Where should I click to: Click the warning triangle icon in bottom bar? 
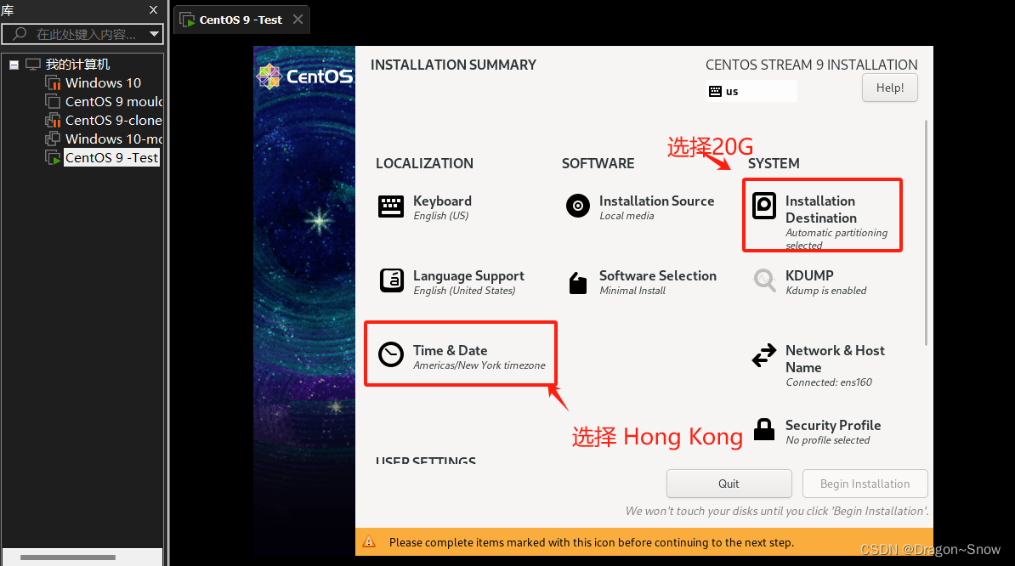pyautogui.click(x=369, y=542)
